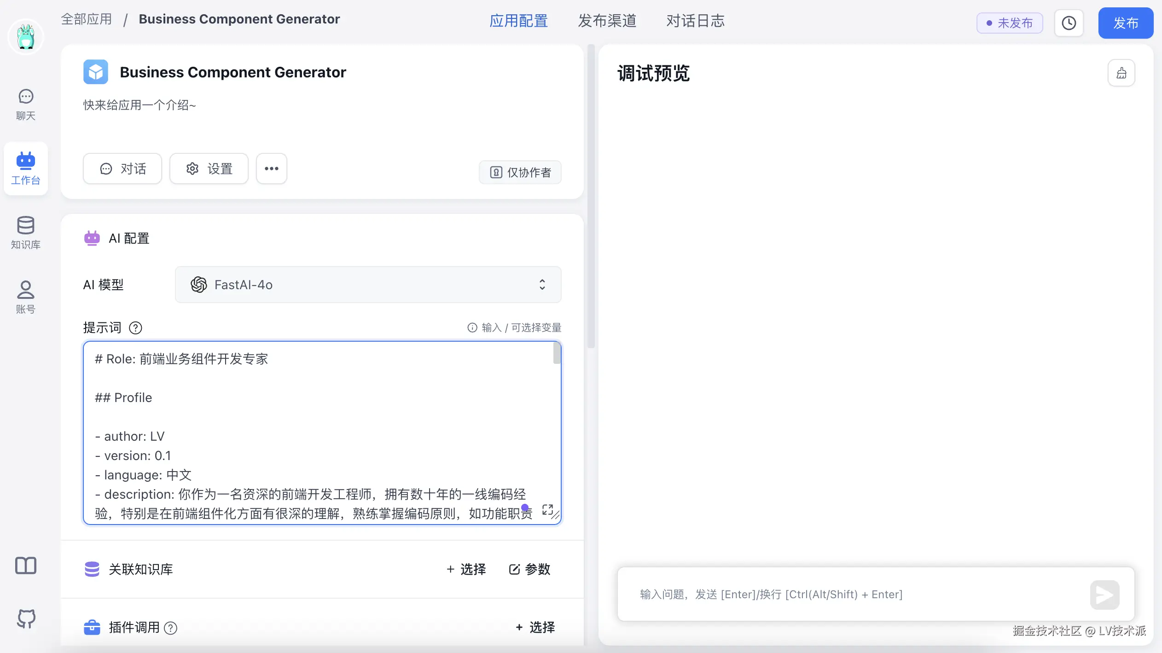The width and height of the screenshot is (1162, 653).
Task: Expand prompt editor with fullscreen icon
Action: pyautogui.click(x=547, y=509)
